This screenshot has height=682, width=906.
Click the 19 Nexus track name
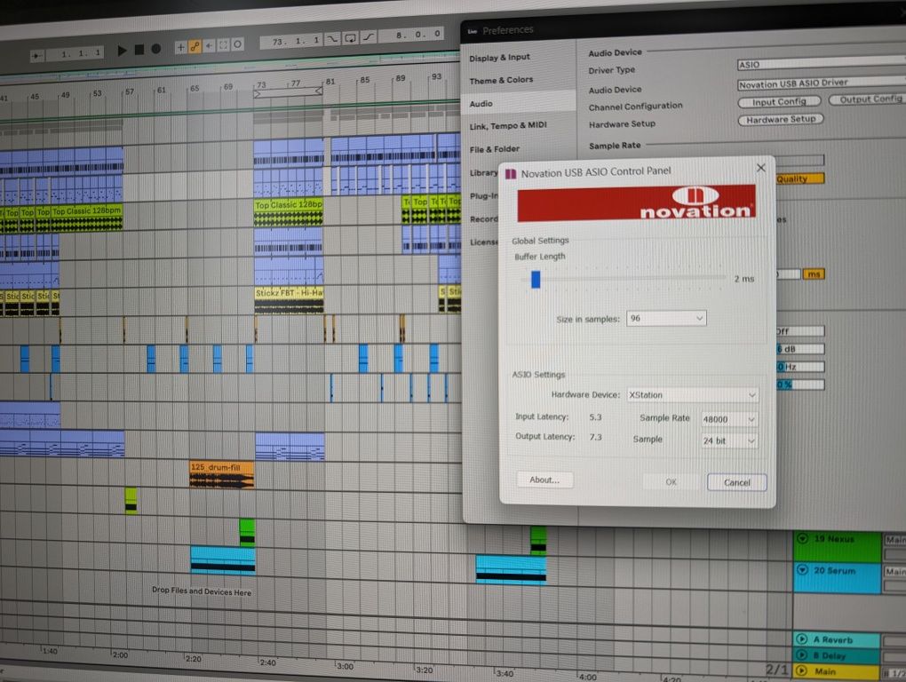tap(834, 539)
